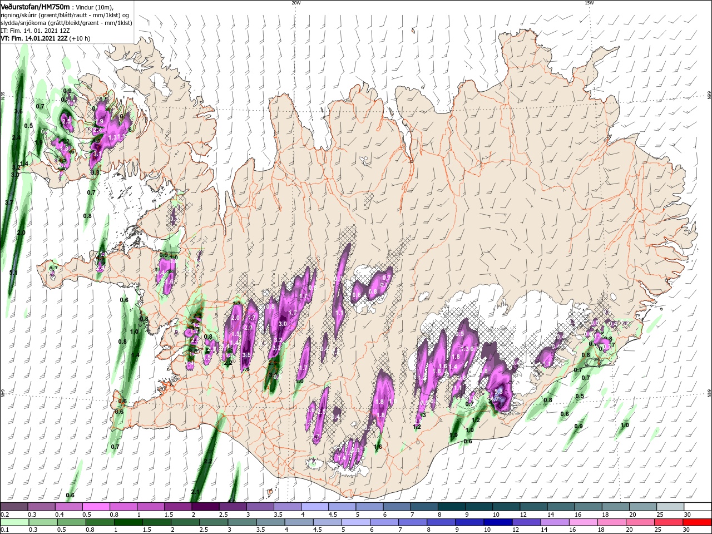Pick the dark purple swatch starting at 2 in upper legend

(x=205, y=507)
